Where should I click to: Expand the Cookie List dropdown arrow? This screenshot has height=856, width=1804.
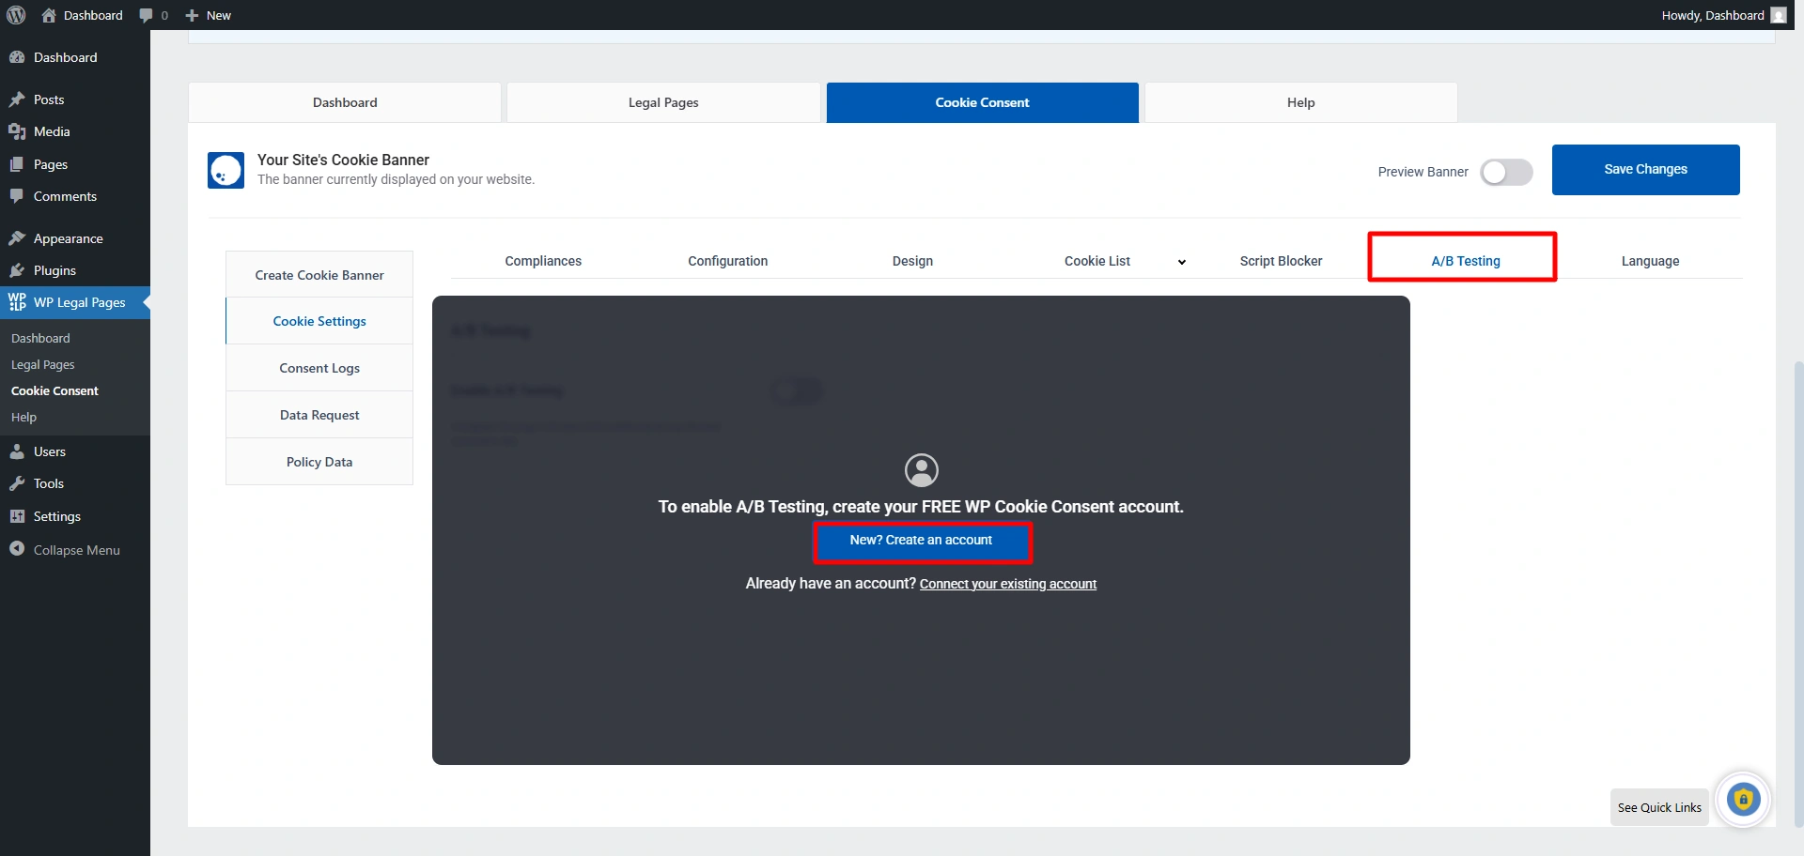(x=1181, y=262)
